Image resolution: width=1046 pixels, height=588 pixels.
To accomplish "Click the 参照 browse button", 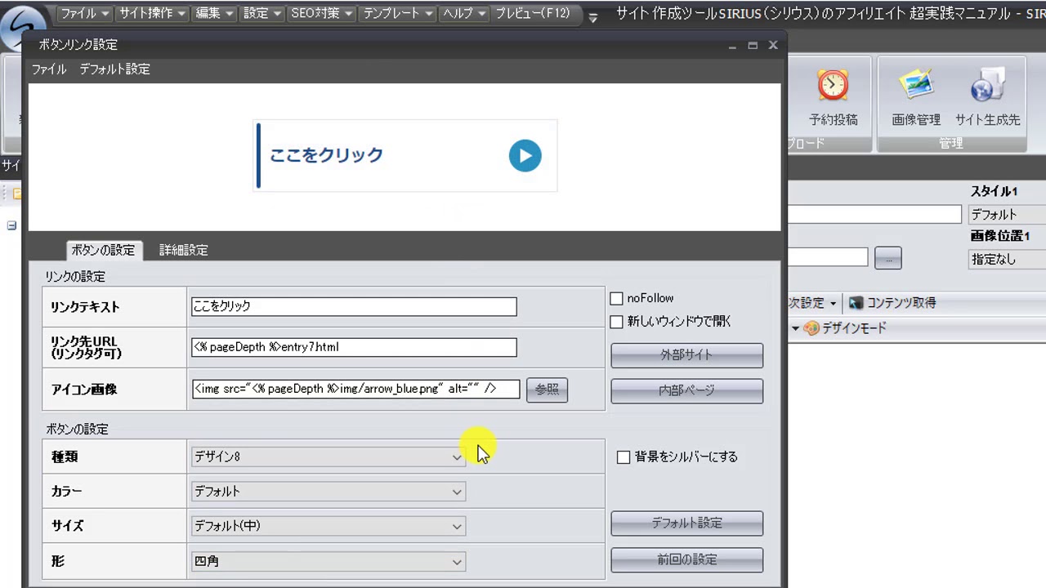I will tap(547, 390).
